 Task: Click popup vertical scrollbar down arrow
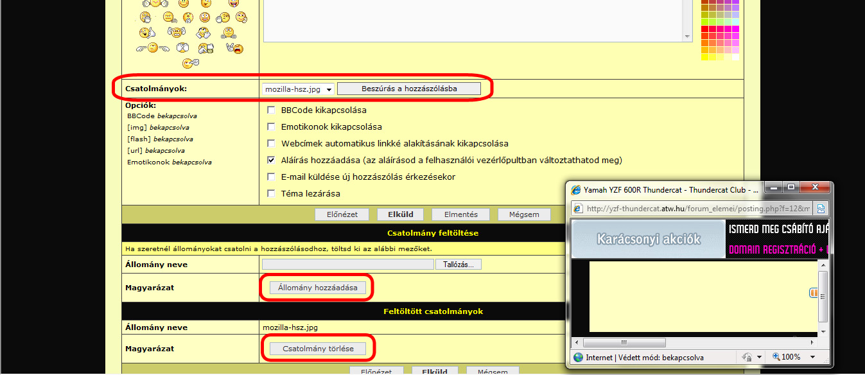click(x=822, y=331)
